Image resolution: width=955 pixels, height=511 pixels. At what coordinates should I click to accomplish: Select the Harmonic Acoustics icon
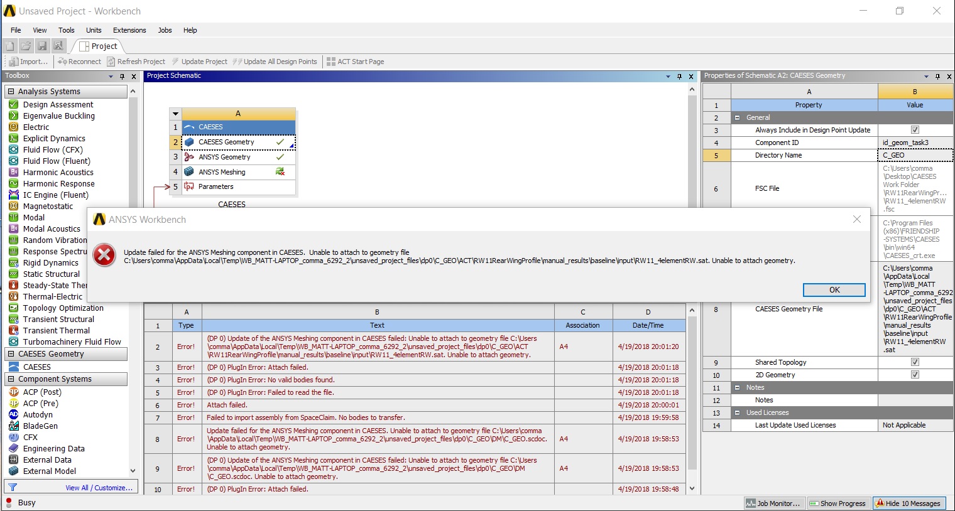tap(13, 173)
